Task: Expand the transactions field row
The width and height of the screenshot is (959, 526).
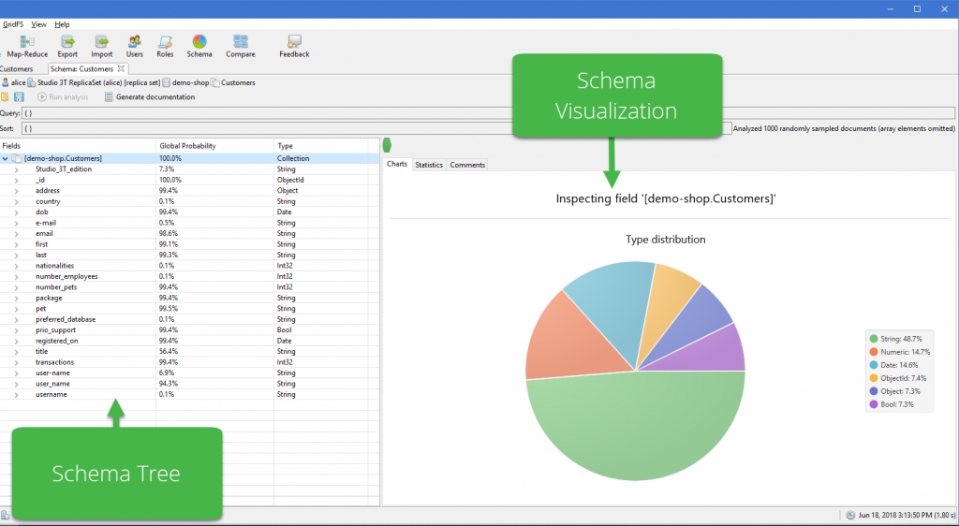Action: 16,362
